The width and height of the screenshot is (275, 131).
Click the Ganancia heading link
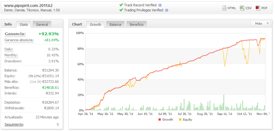click(15, 34)
